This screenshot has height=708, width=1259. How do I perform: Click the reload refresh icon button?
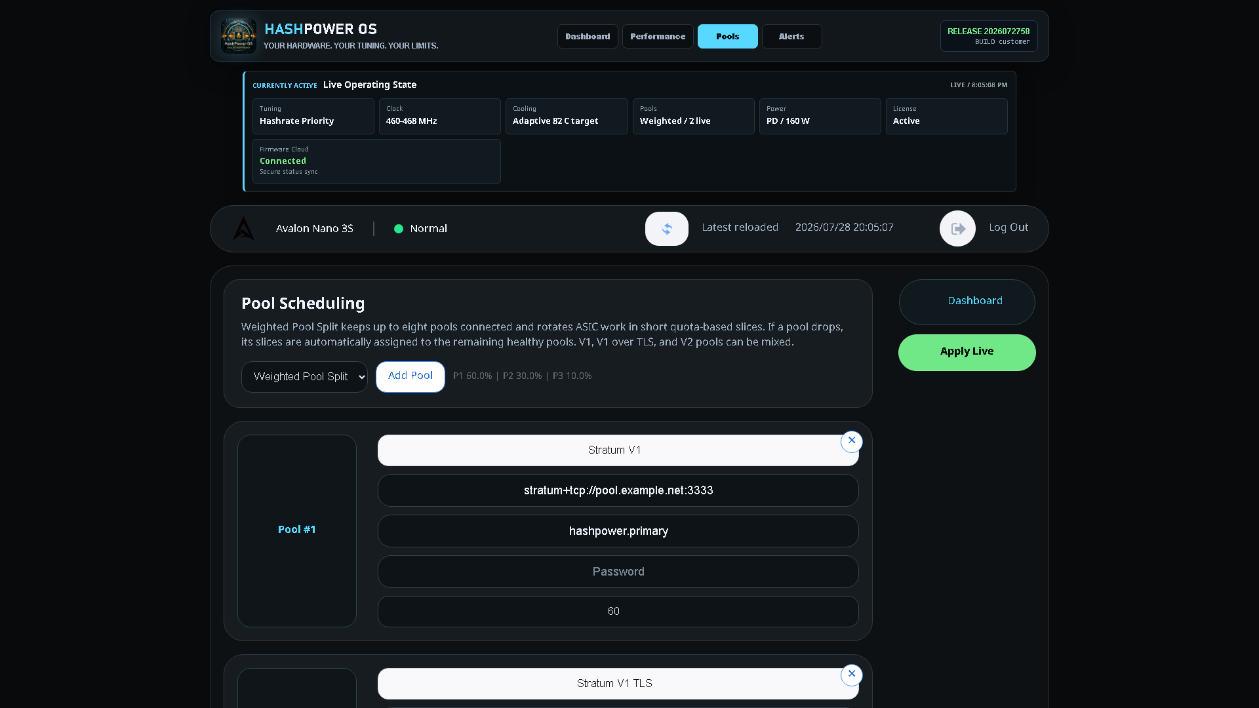tap(667, 229)
